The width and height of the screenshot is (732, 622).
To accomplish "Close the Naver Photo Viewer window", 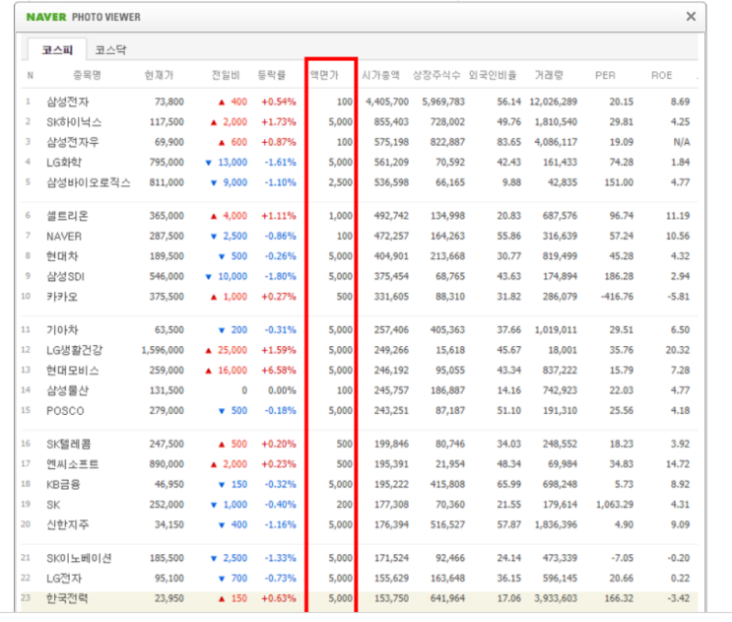I will (x=691, y=17).
